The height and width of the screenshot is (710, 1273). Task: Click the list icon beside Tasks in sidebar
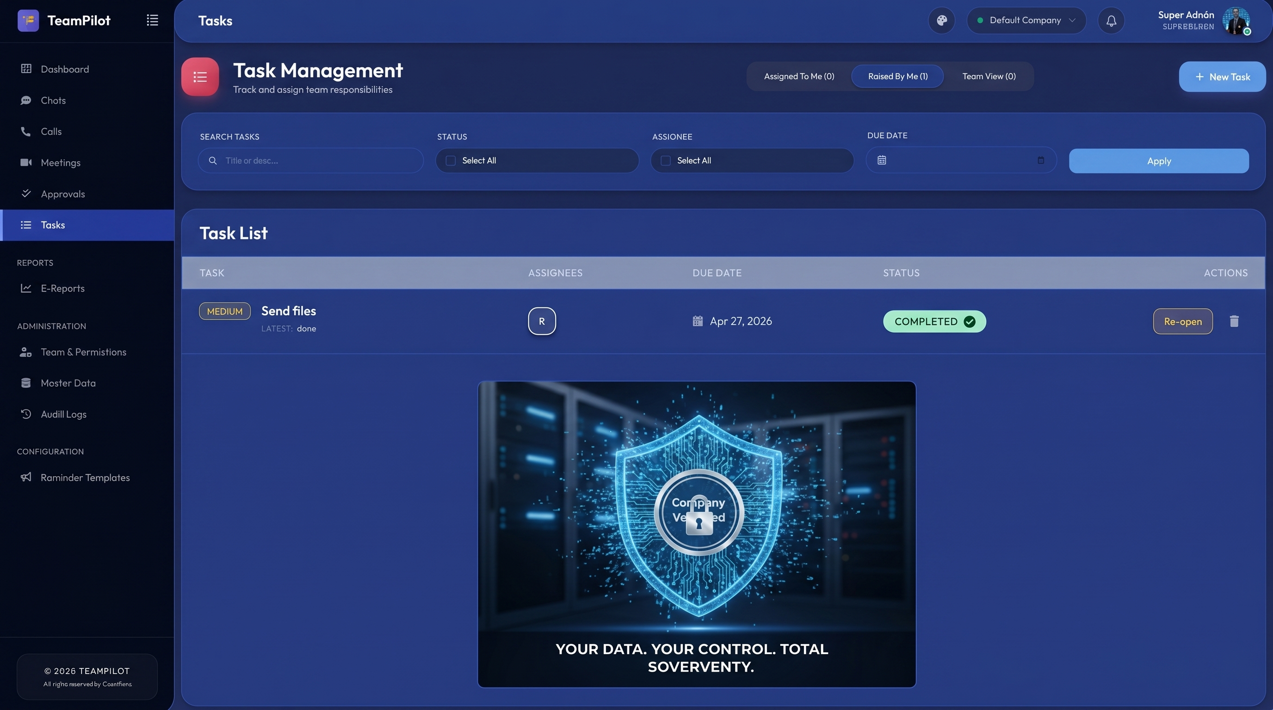26,225
